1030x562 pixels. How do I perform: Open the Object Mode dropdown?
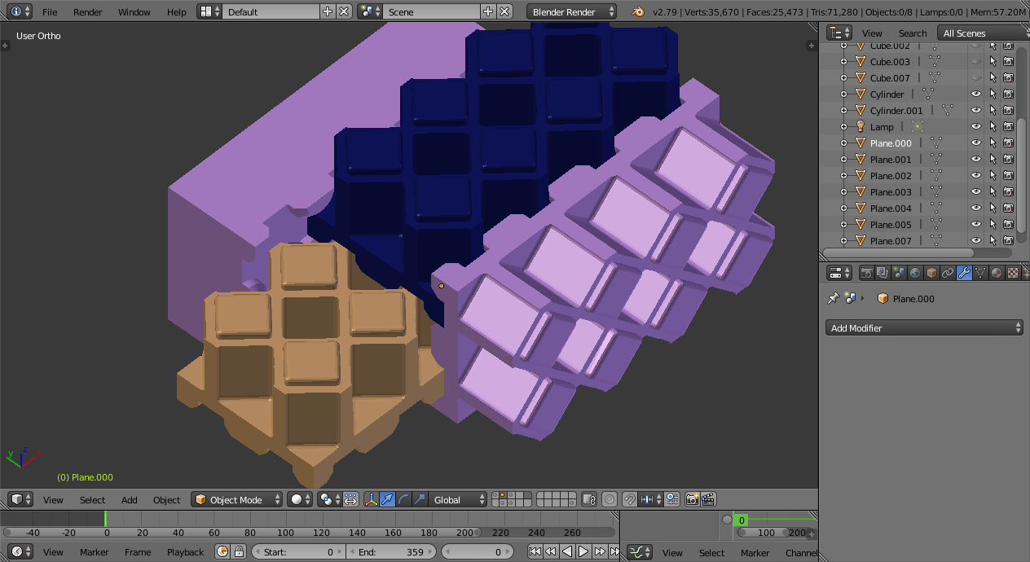click(x=237, y=499)
